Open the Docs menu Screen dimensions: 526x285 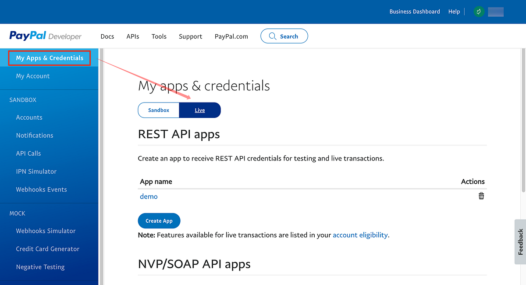pos(107,36)
